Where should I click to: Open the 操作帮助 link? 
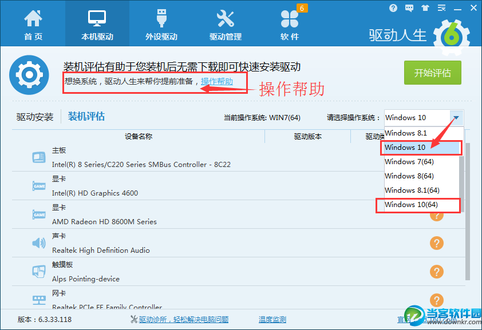point(217,81)
